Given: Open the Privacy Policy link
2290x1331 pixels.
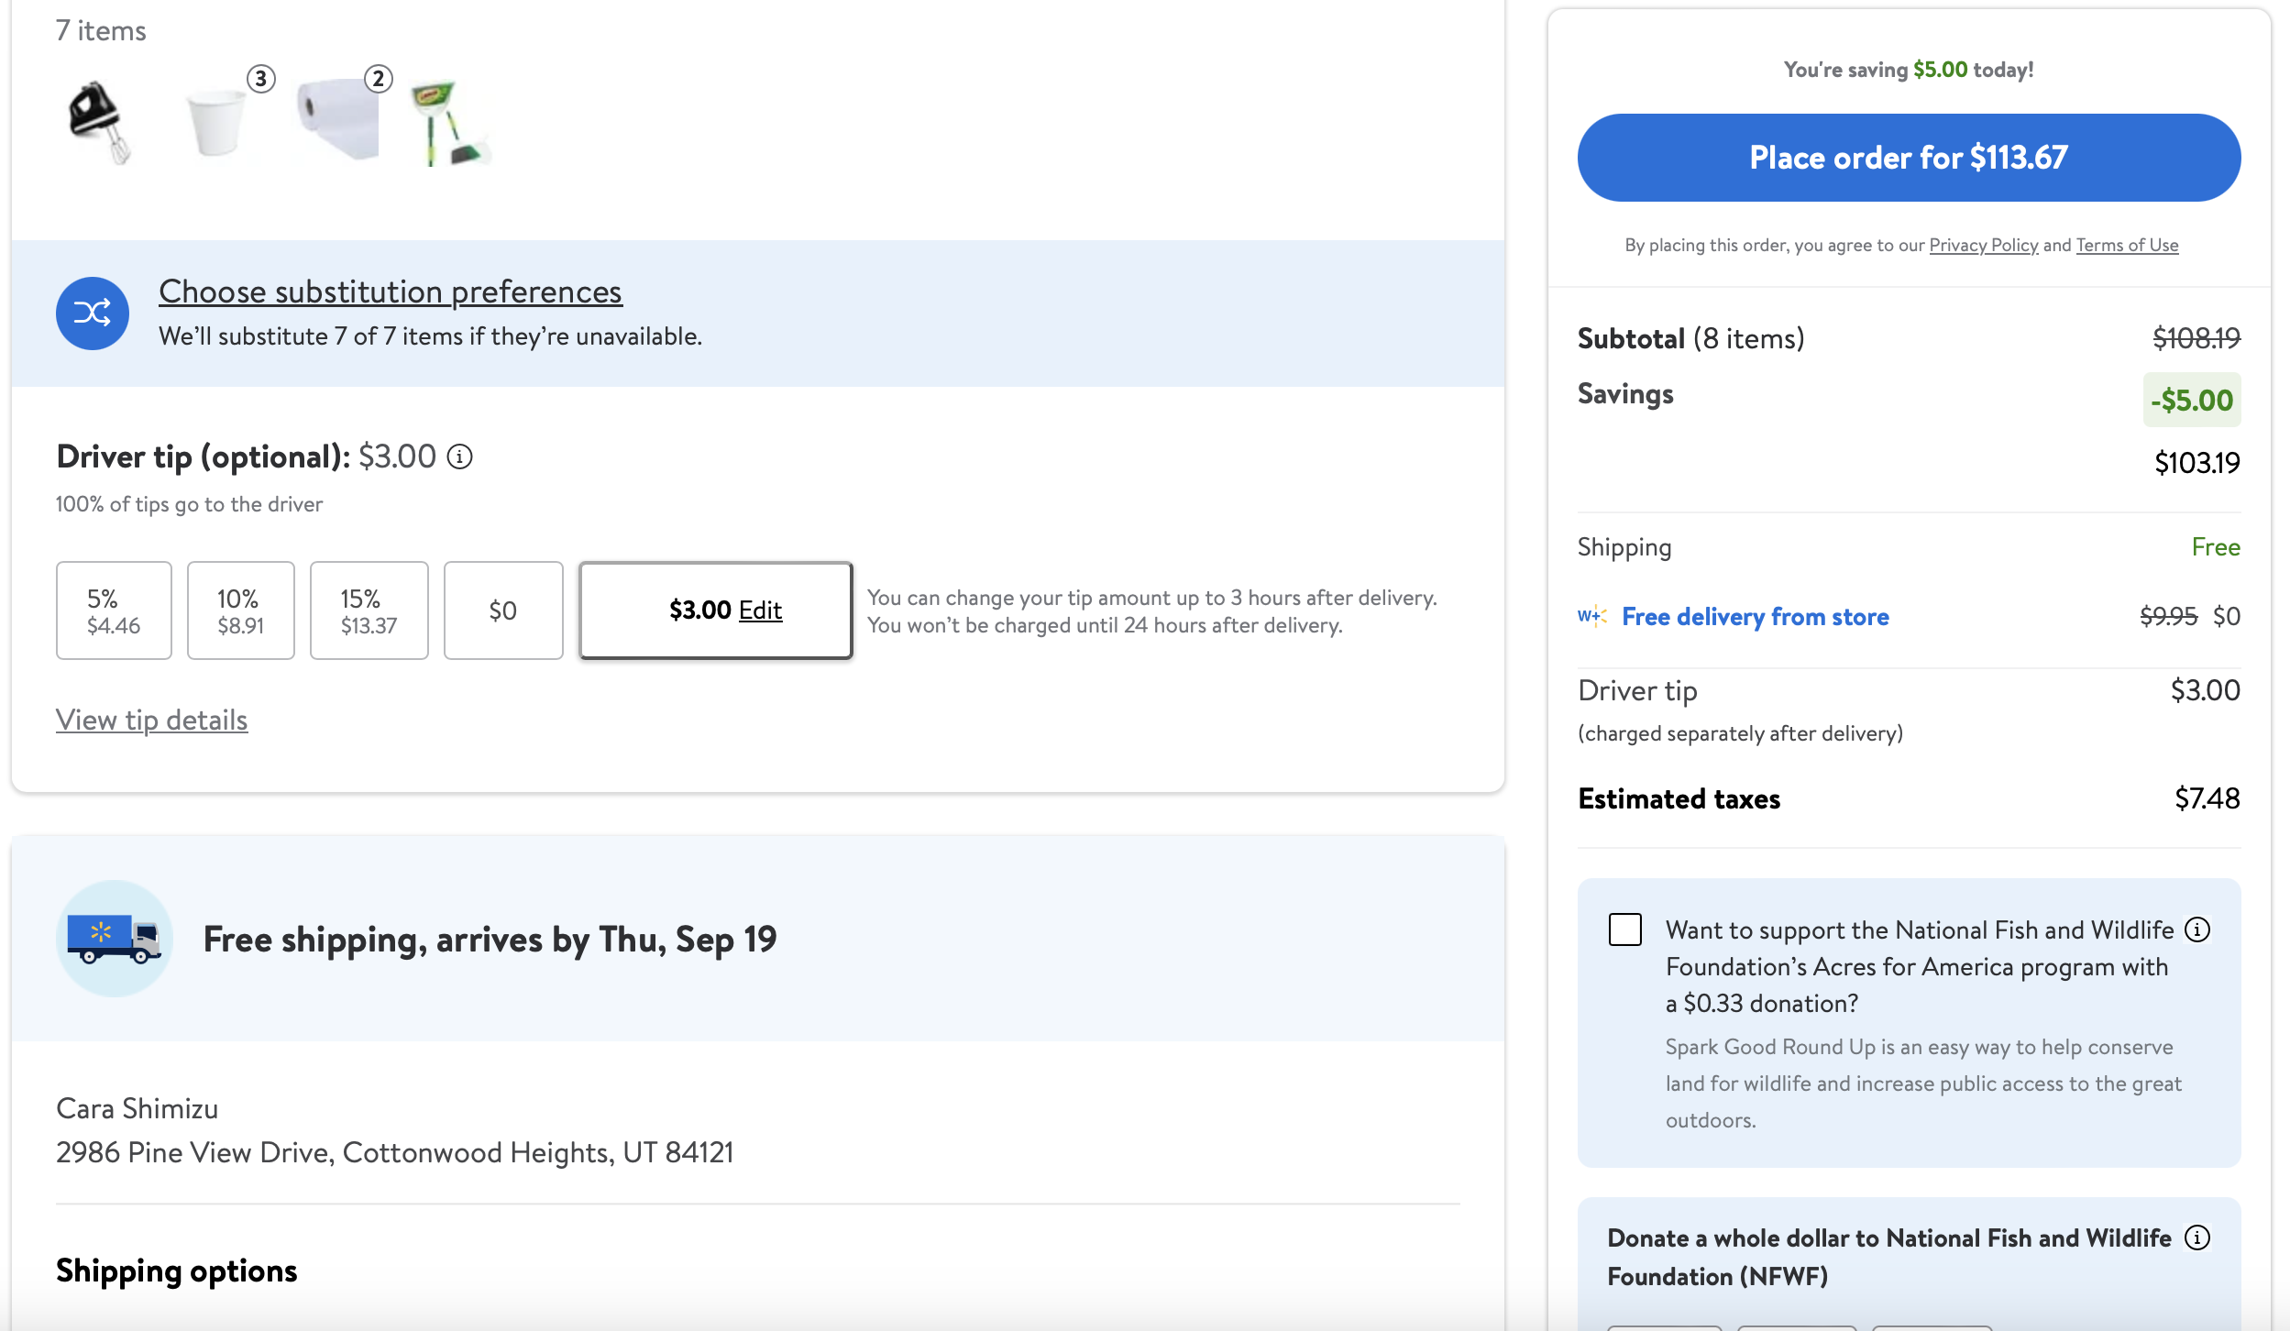Looking at the screenshot, I should (x=1983, y=245).
